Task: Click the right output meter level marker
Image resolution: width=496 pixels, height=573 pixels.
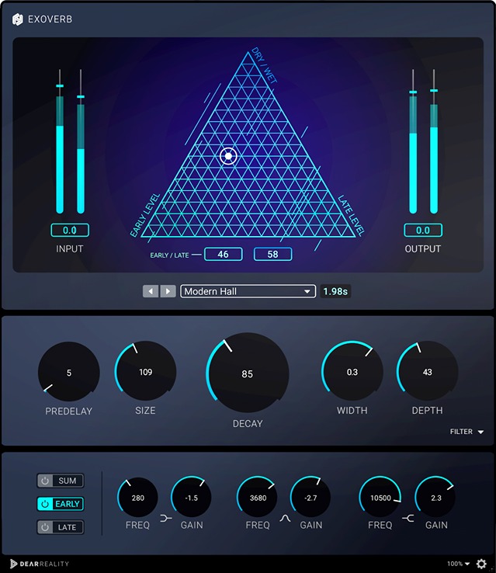Action: click(434, 90)
